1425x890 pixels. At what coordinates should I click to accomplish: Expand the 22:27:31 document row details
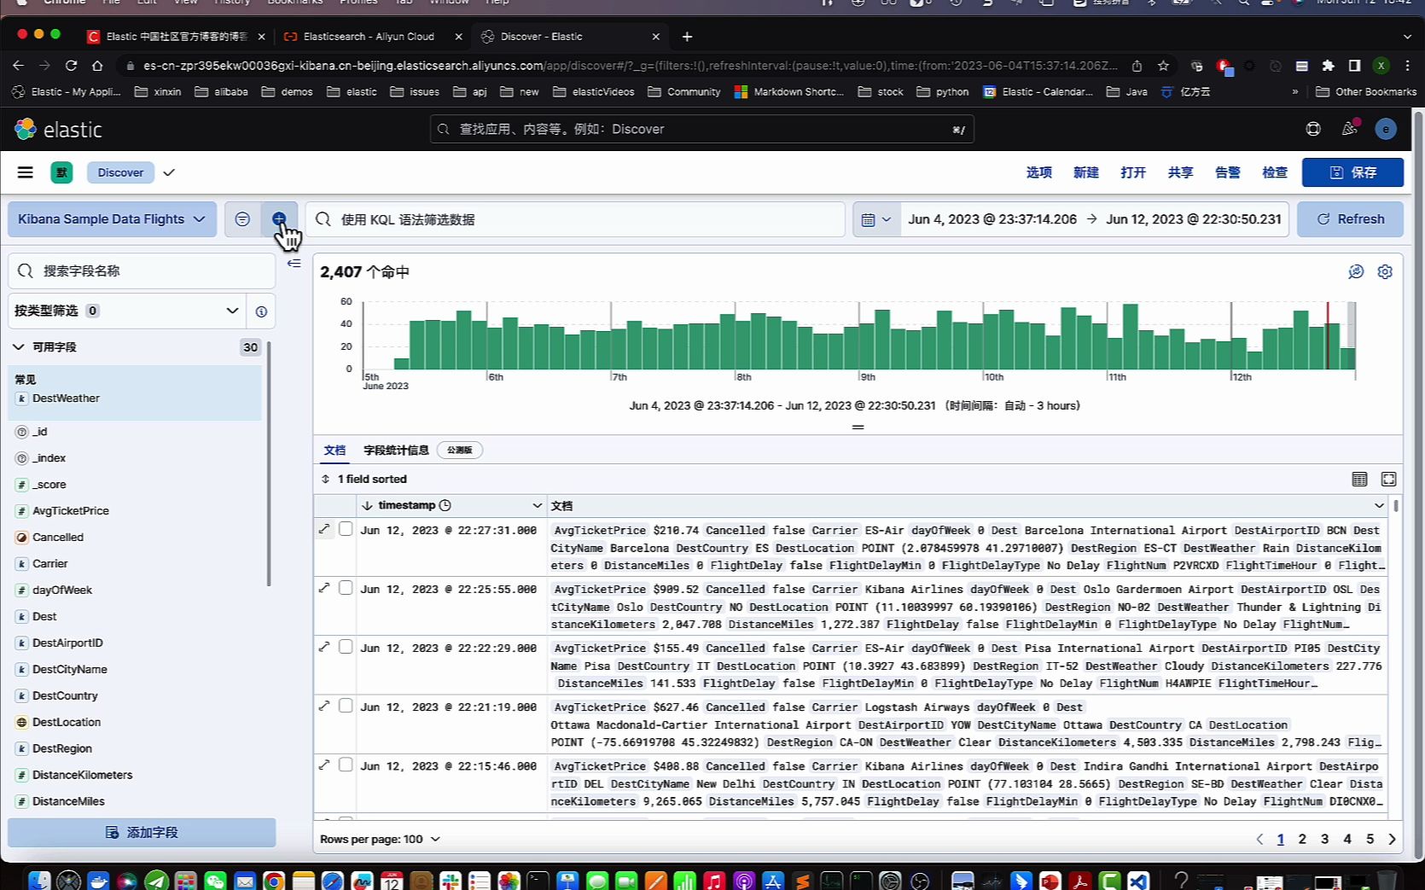pyautogui.click(x=324, y=529)
